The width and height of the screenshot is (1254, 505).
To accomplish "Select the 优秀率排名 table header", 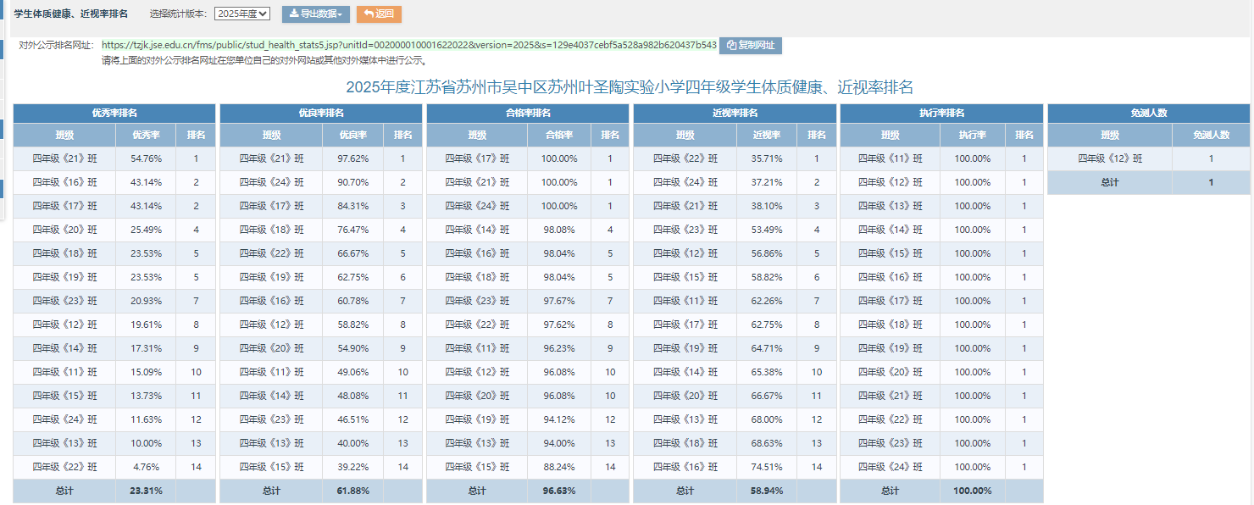I will pyautogui.click(x=113, y=112).
